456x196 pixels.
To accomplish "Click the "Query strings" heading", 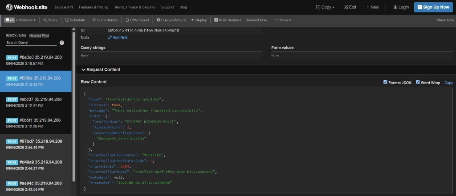I will pyautogui.click(x=93, y=48).
